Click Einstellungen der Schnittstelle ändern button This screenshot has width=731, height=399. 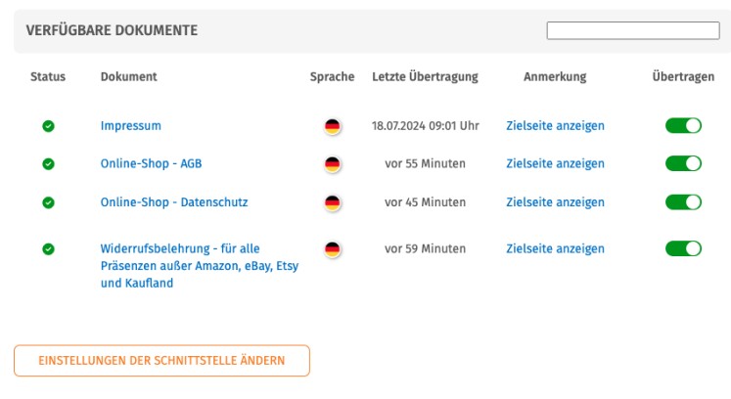pos(161,361)
